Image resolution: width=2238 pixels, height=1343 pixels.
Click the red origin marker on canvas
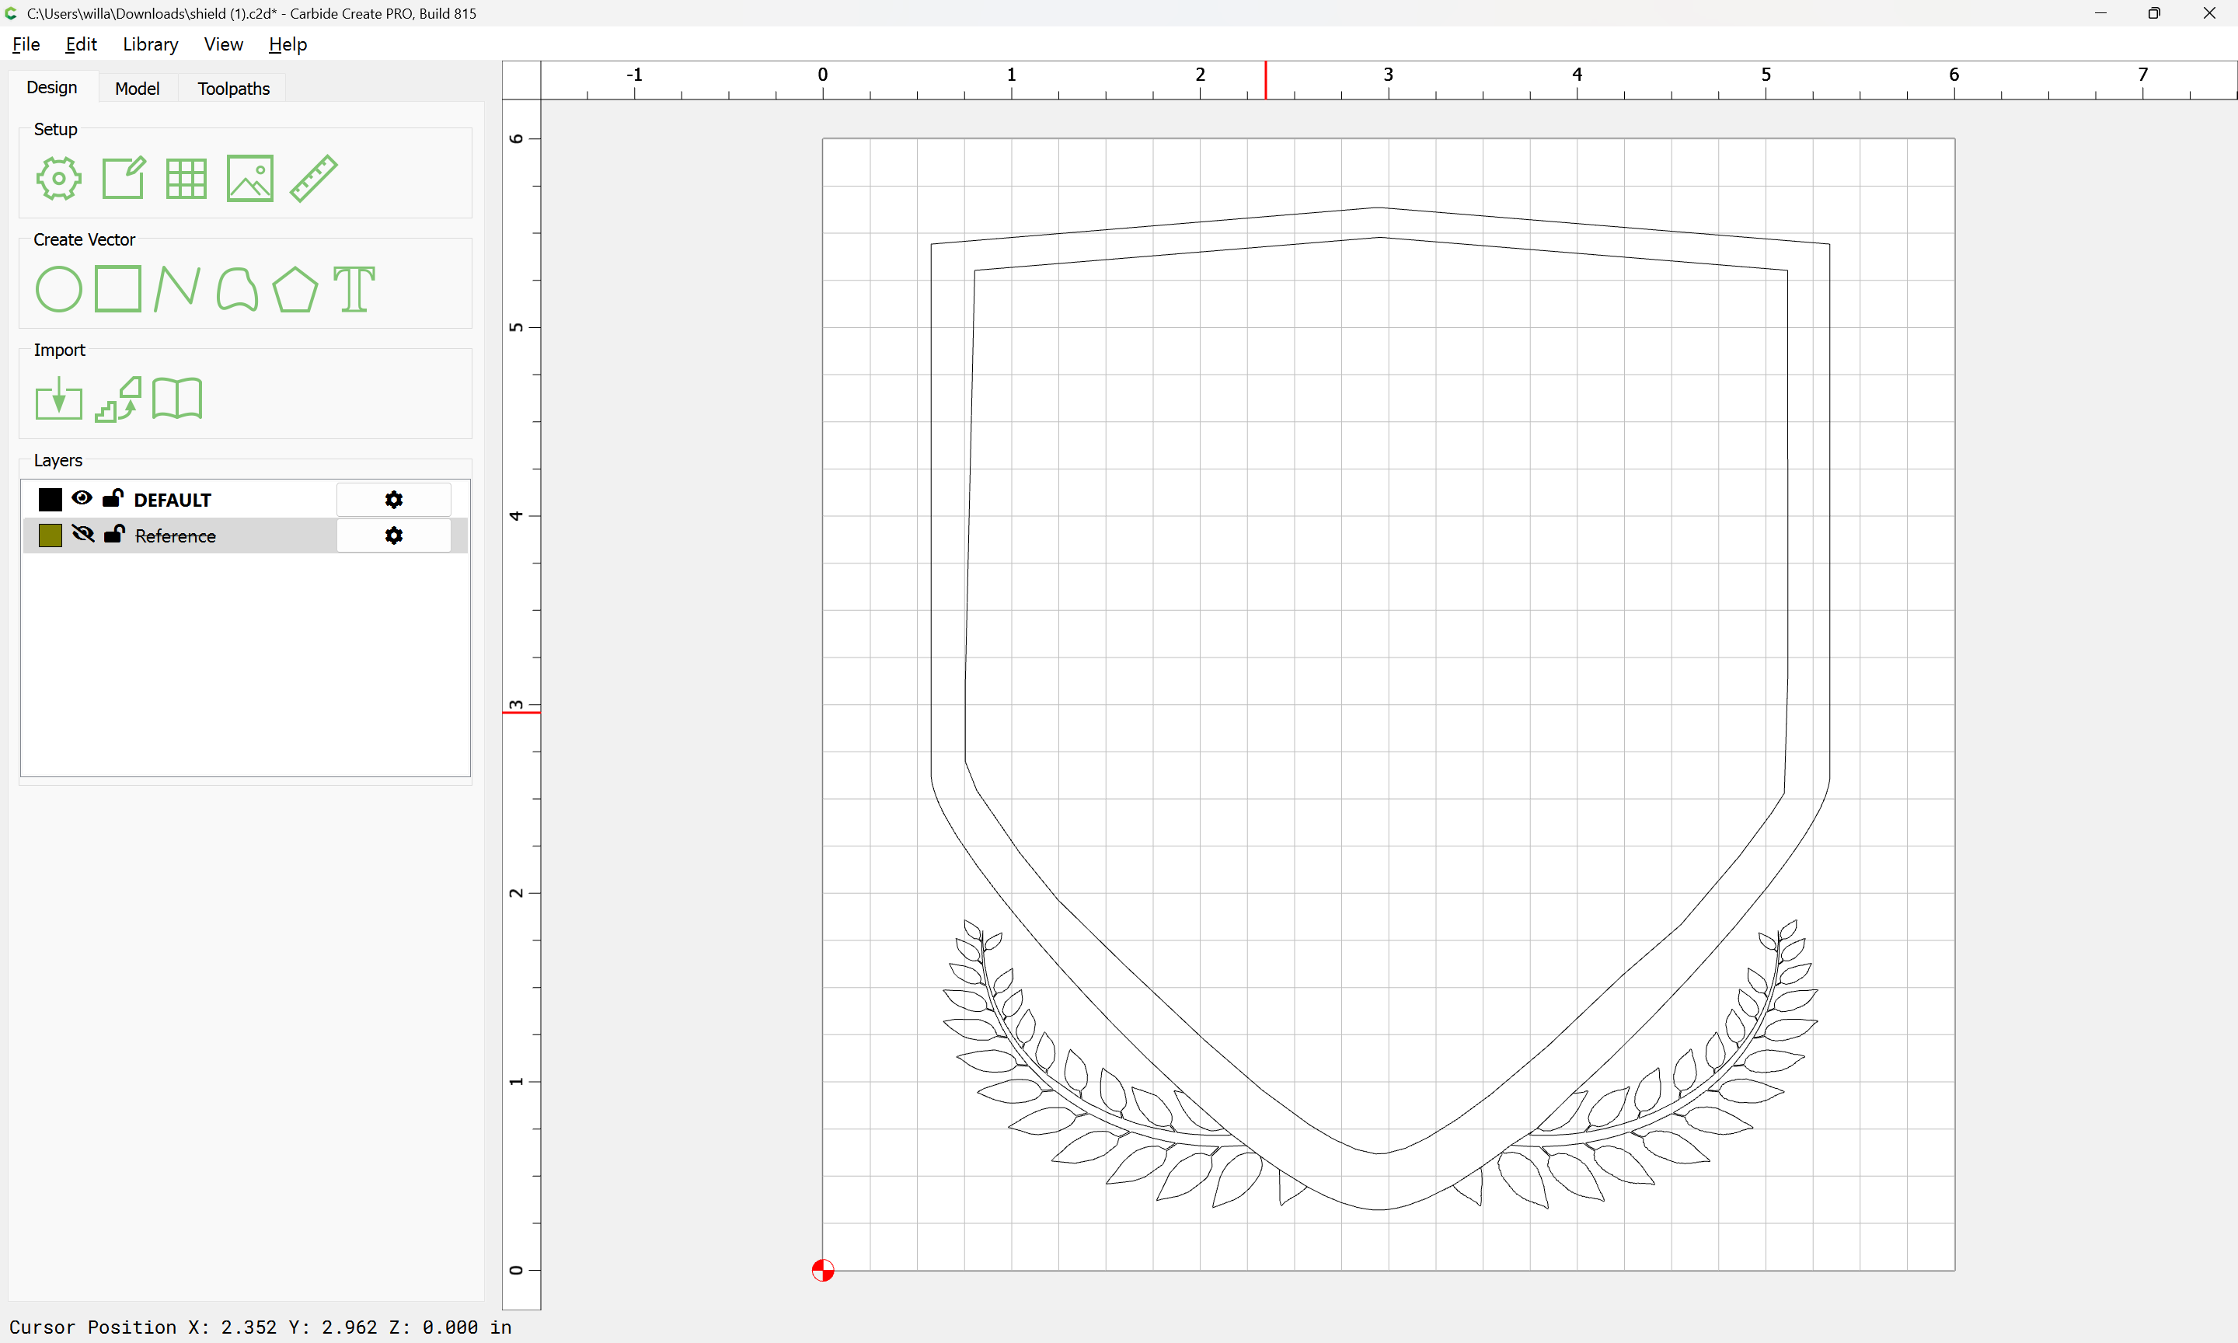point(822,1271)
